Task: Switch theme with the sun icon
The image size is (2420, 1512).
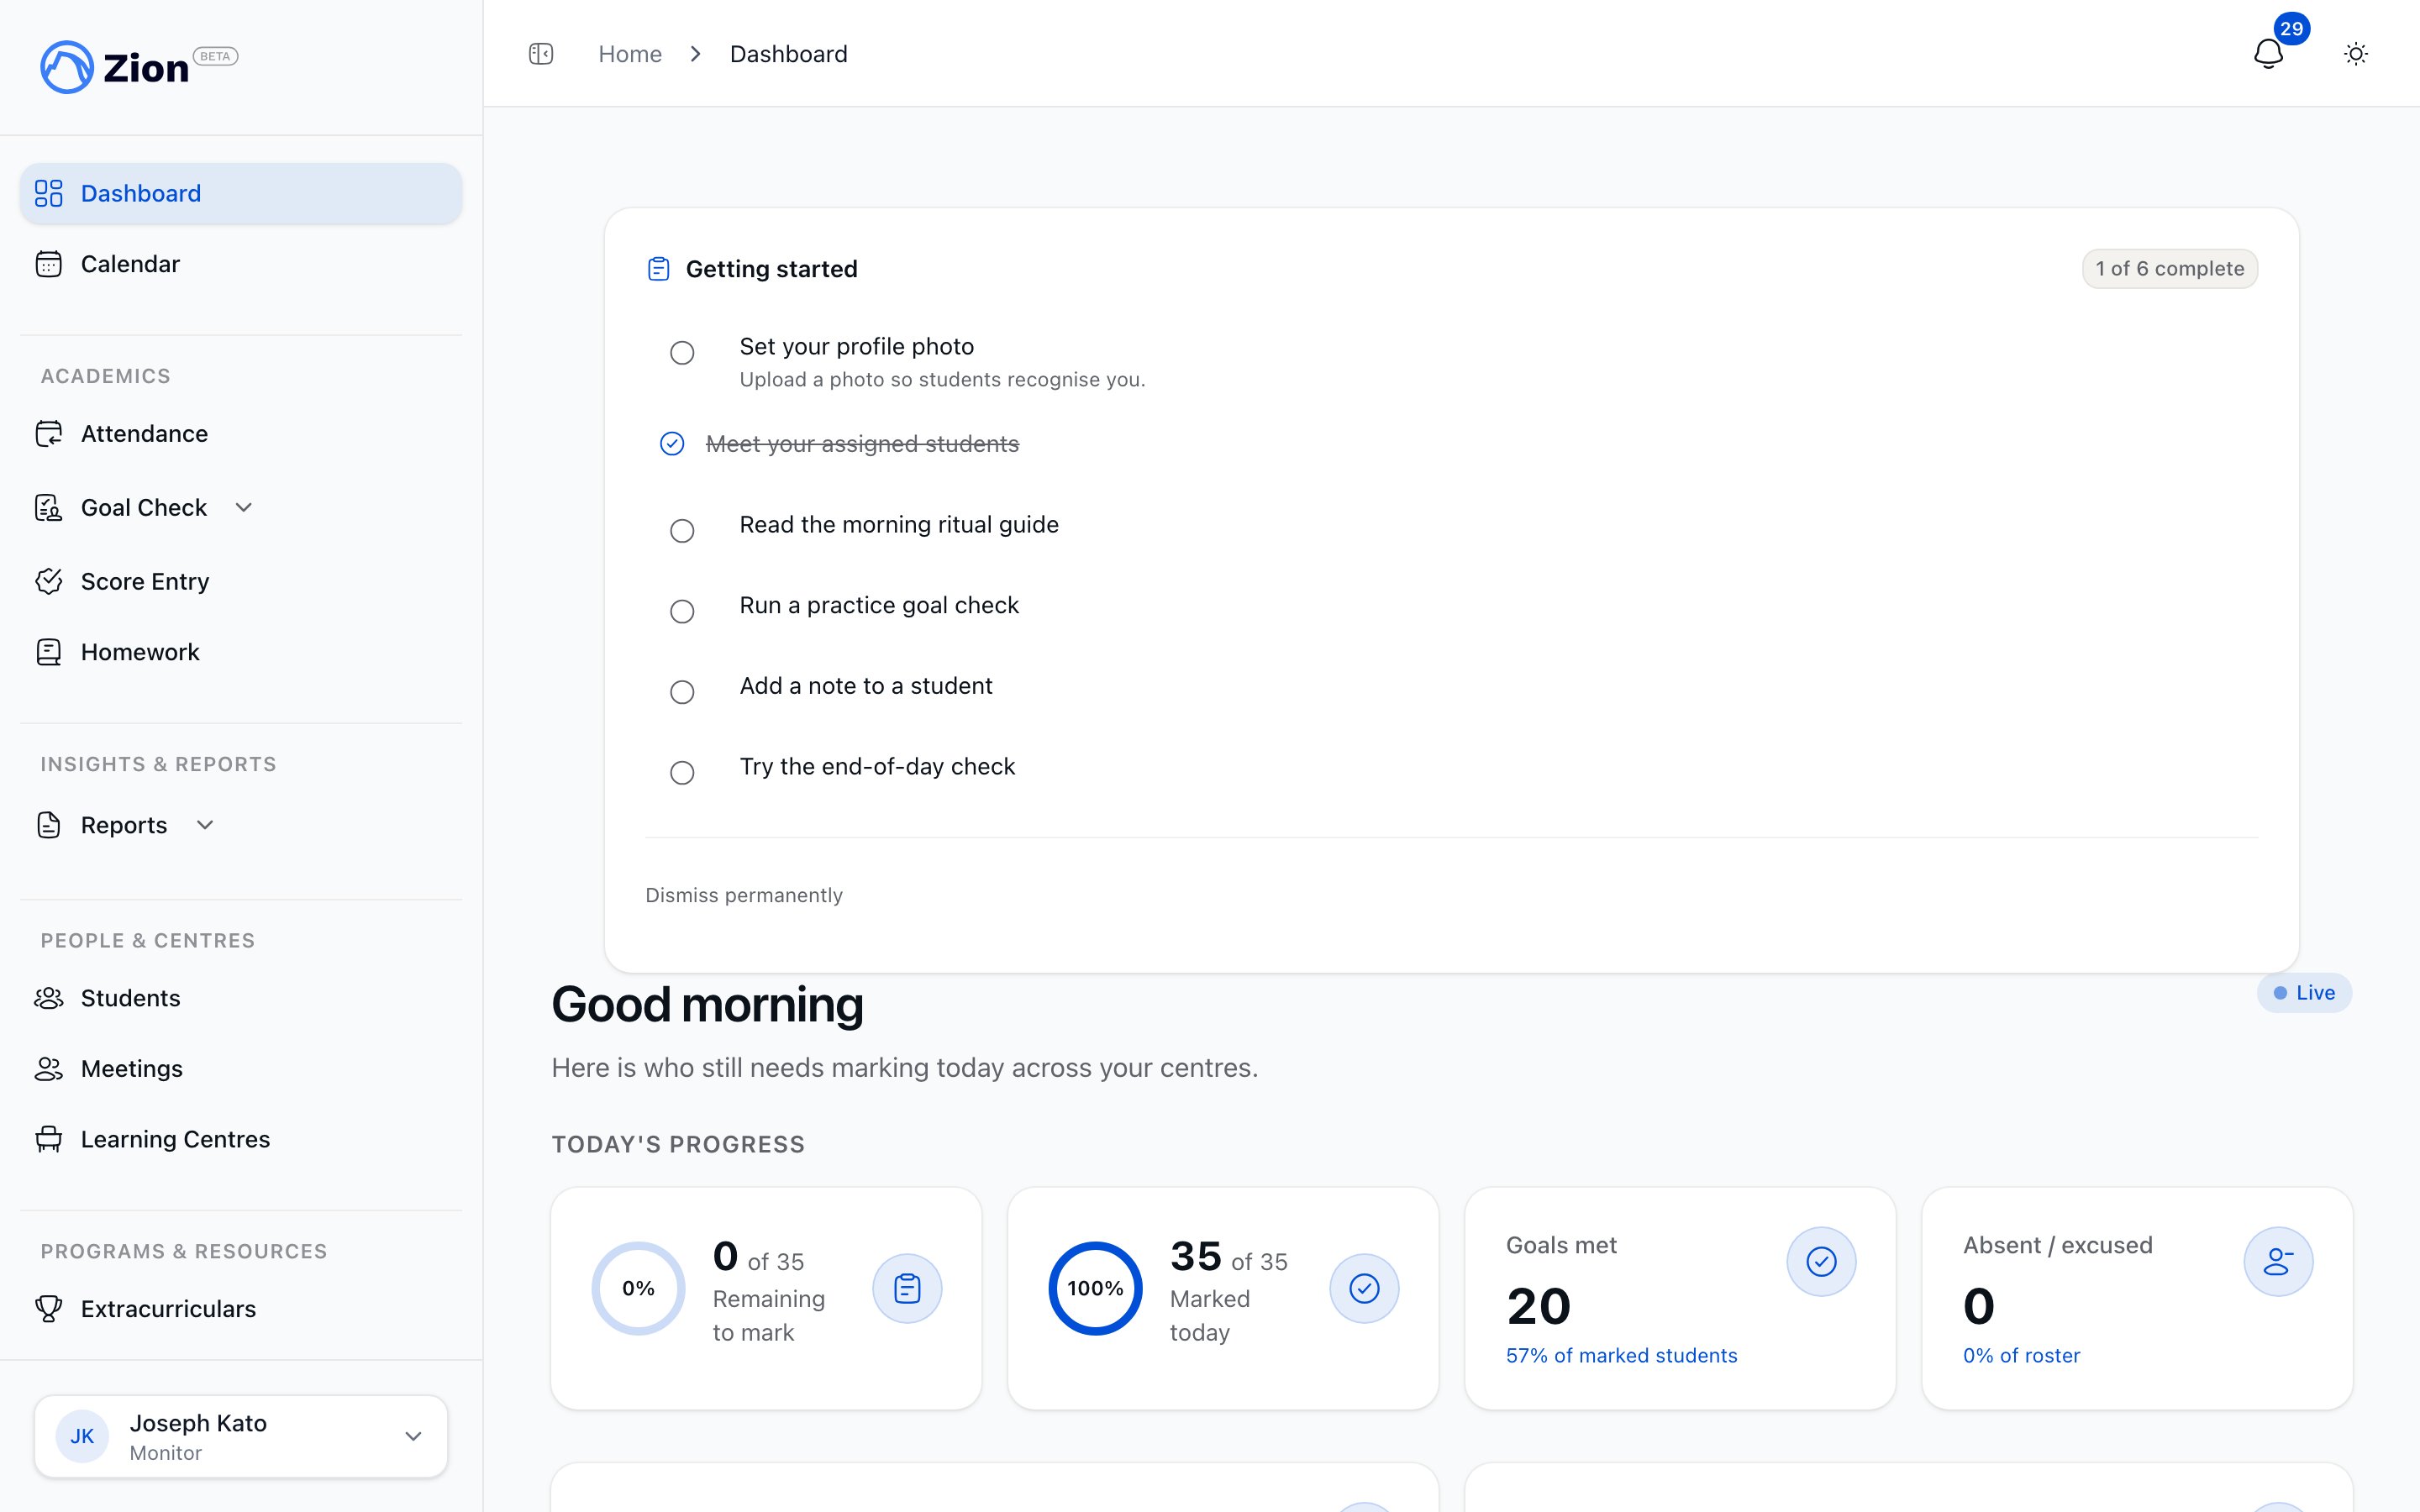Action: pyautogui.click(x=2356, y=54)
